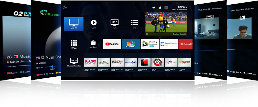This screenshot has width=258, height=107.
Task: Launch the YouTube app tile
Action: pyautogui.click(x=112, y=44)
